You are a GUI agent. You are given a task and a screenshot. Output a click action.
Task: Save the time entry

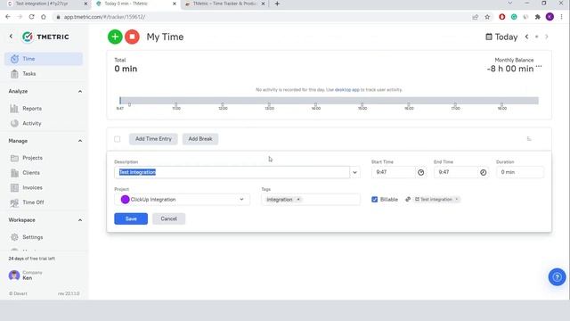(x=131, y=218)
